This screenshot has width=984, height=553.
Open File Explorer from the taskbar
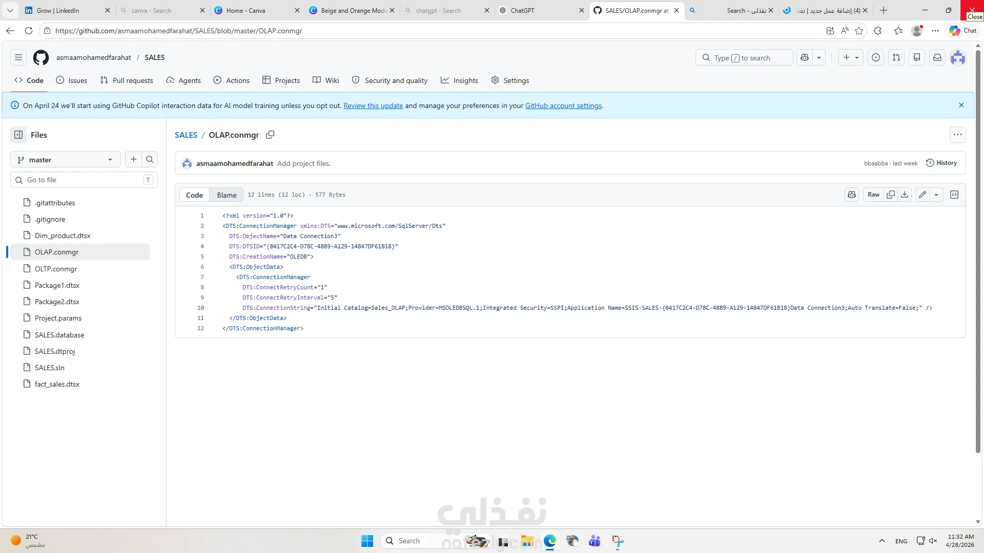[527, 541]
